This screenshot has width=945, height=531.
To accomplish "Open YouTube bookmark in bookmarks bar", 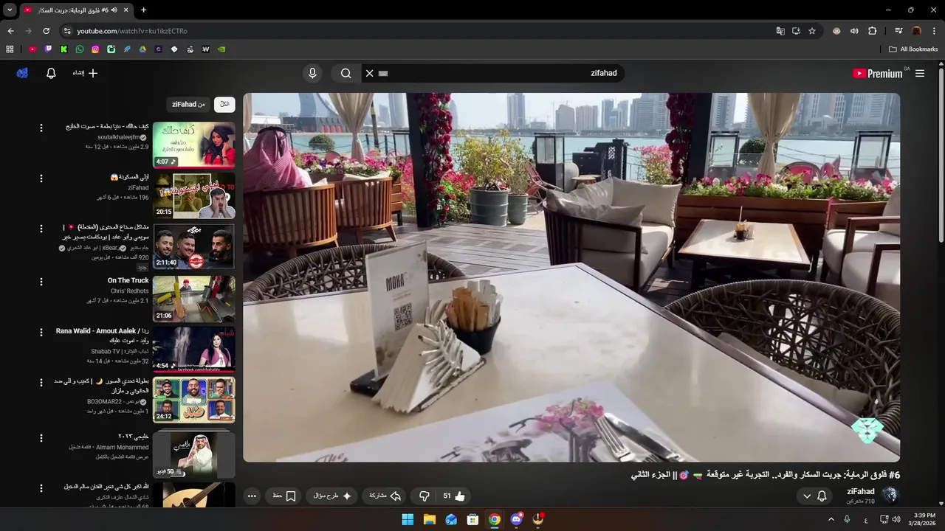I will pyautogui.click(x=32, y=49).
